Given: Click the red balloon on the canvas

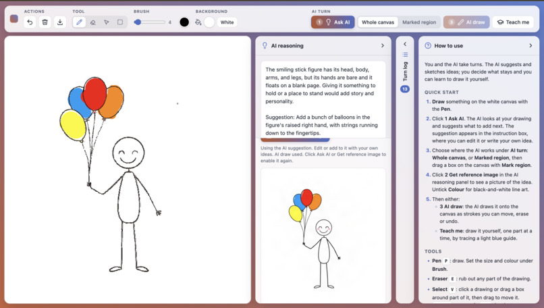Looking at the screenshot, I should (94, 94).
